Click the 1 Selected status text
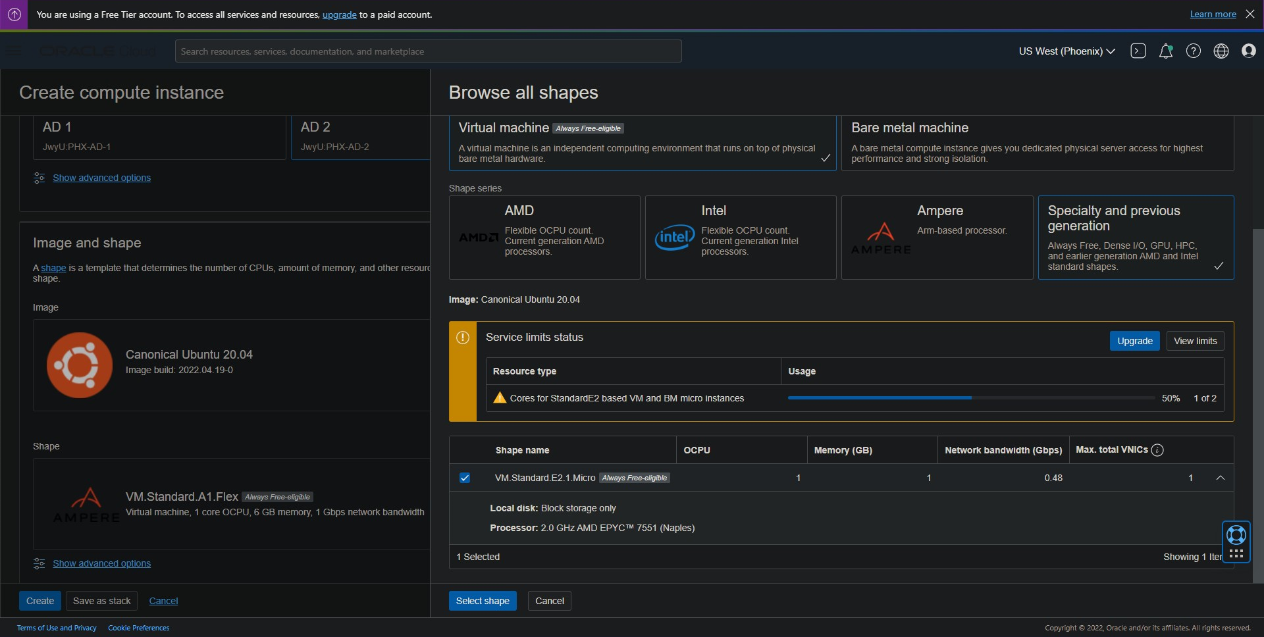The height and width of the screenshot is (637, 1264). click(478, 557)
